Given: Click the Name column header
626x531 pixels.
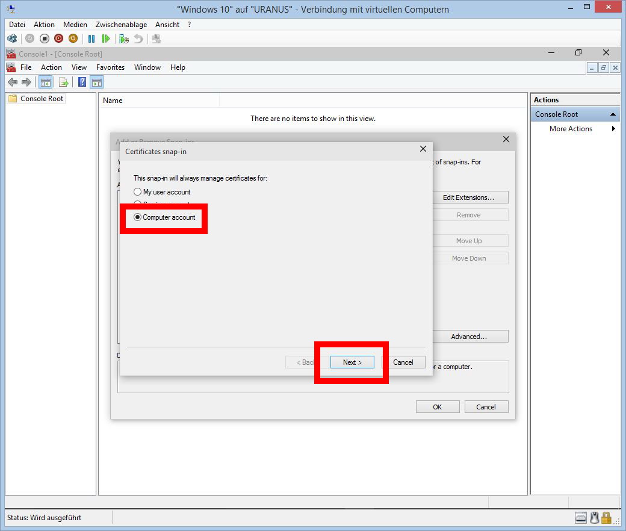Looking at the screenshot, I should coord(113,101).
